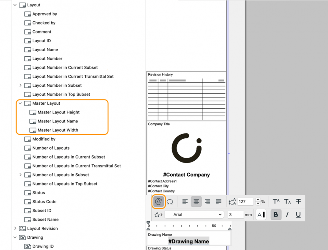
Task: Expand the Layout Number in Subset item
Action: [x=20, y=85]
